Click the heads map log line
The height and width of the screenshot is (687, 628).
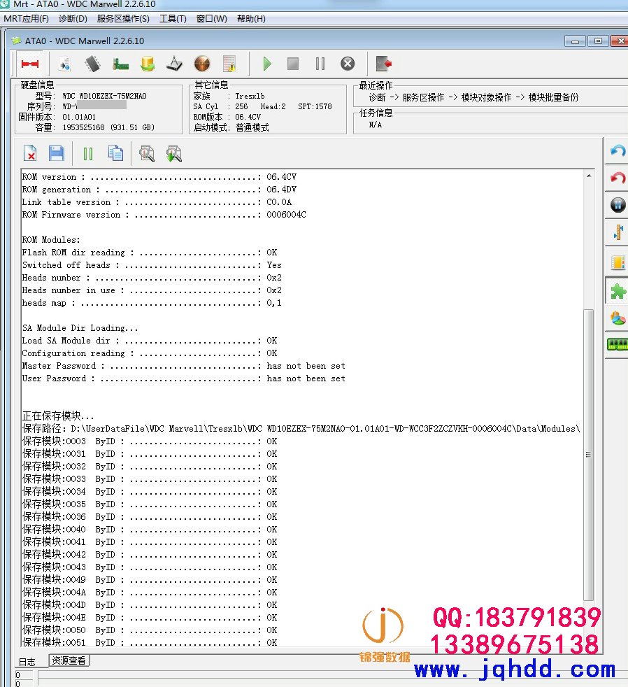[x=152, y=303]
